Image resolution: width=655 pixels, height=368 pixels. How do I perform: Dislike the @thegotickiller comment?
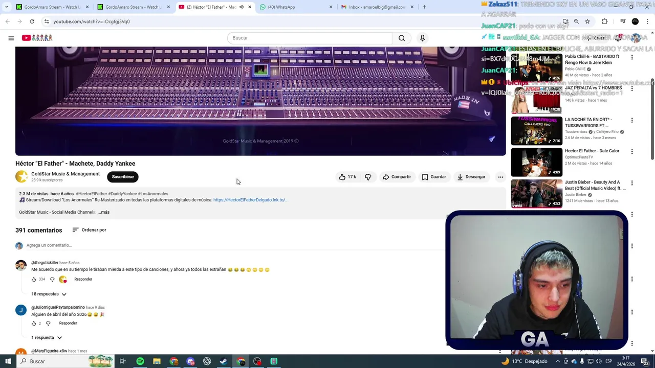coord(52,279)
